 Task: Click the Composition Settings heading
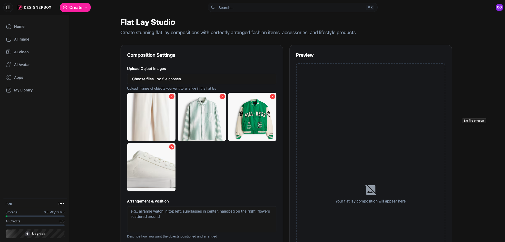click(151, 55)
